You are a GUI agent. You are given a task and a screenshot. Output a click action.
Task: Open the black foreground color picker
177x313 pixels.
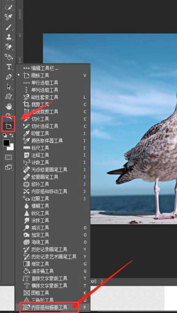click(x=6, y=143)
